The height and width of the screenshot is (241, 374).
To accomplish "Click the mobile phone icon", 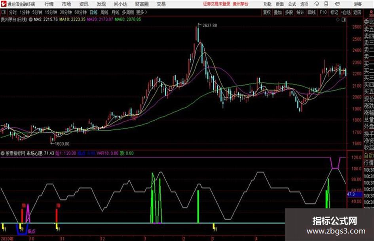I will pos(326,4).
